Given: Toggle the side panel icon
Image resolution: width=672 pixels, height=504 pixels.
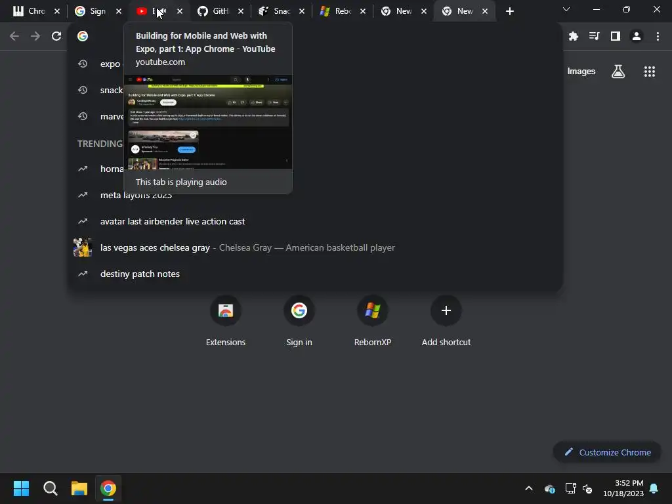Looking at the screenshot, I should [x=616, y=37].
